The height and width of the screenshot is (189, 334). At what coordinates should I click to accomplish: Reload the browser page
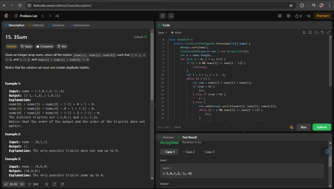[20, 5]
